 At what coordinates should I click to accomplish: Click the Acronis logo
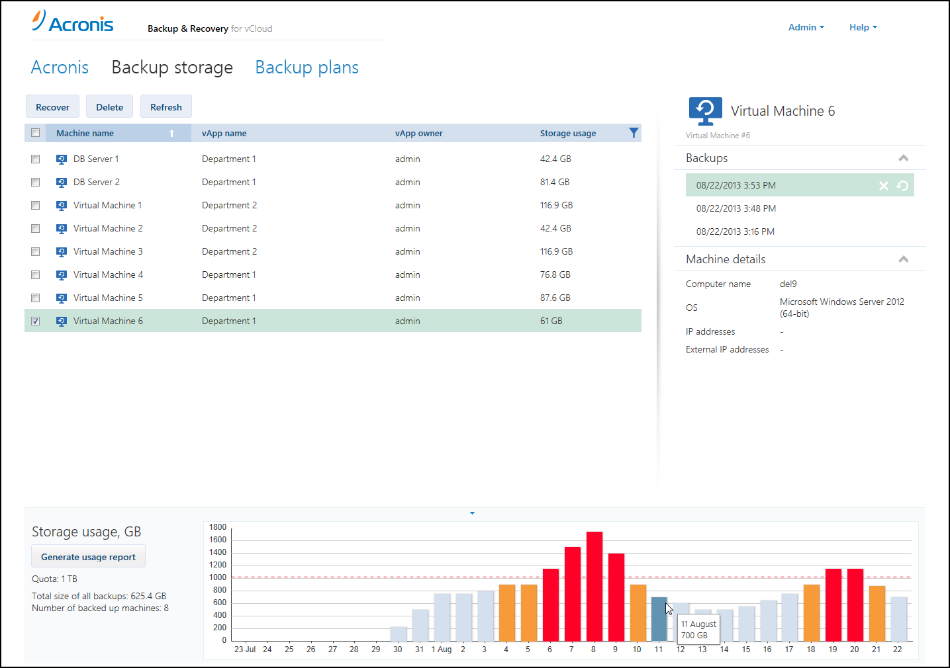point(72,21)
